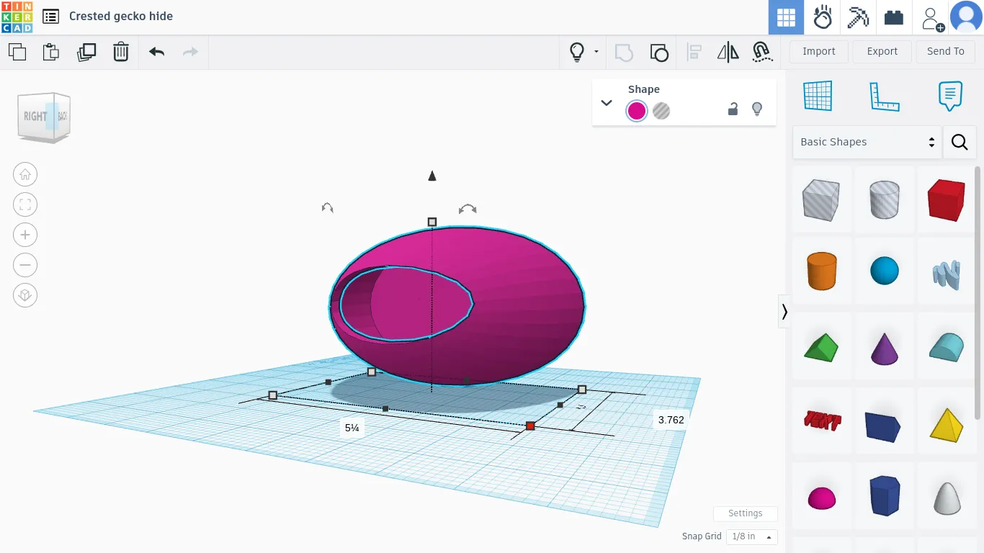This screenshot has height=553, width=984.
Task: Open the Notes tool
Action: click(950, 96)
